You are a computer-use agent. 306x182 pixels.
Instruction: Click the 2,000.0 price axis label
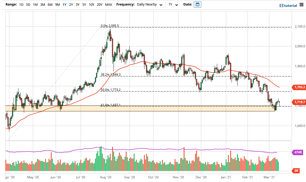tap(300, 46)
